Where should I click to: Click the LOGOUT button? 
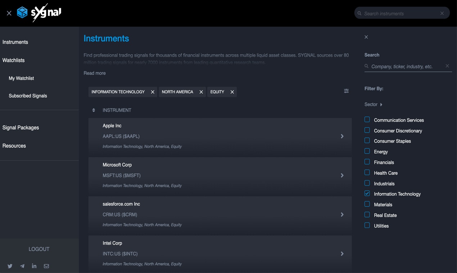[39, 249]
